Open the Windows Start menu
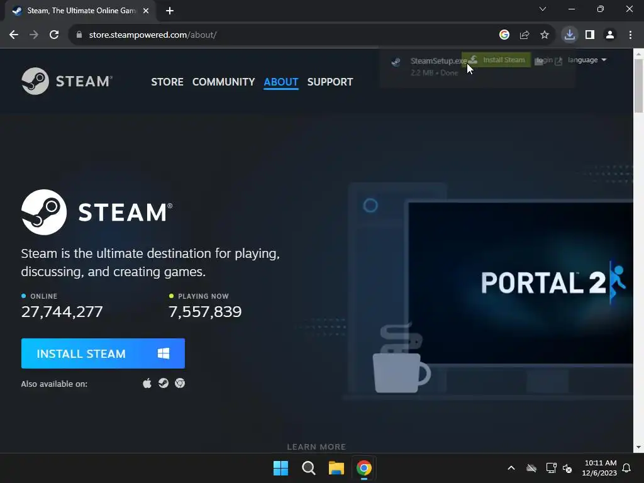644x483 pixels. 281,468
